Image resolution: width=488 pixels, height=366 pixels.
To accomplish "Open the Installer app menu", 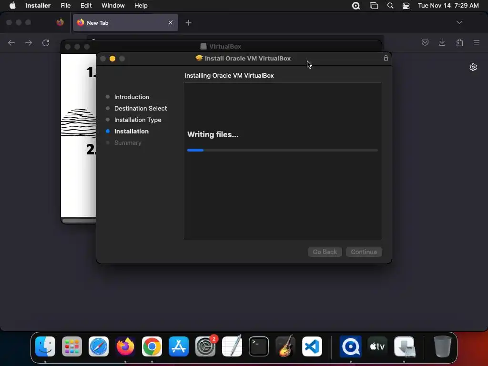I will [x=38, y=5].
